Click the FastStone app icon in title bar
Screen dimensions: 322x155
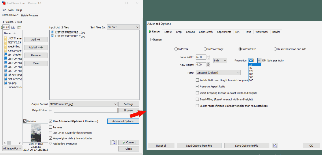click(x=3, y=3)
